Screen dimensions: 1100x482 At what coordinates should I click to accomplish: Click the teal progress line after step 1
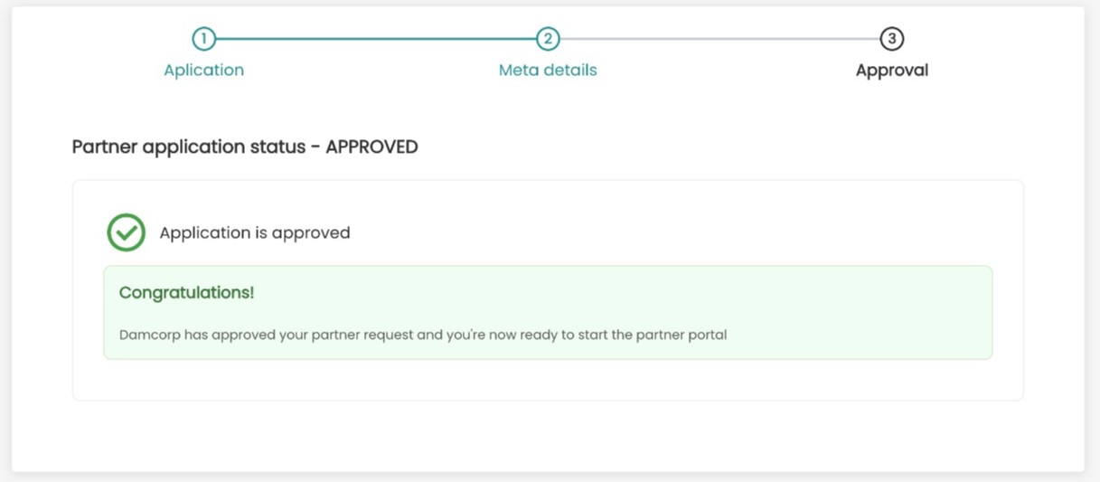(375, 39)
